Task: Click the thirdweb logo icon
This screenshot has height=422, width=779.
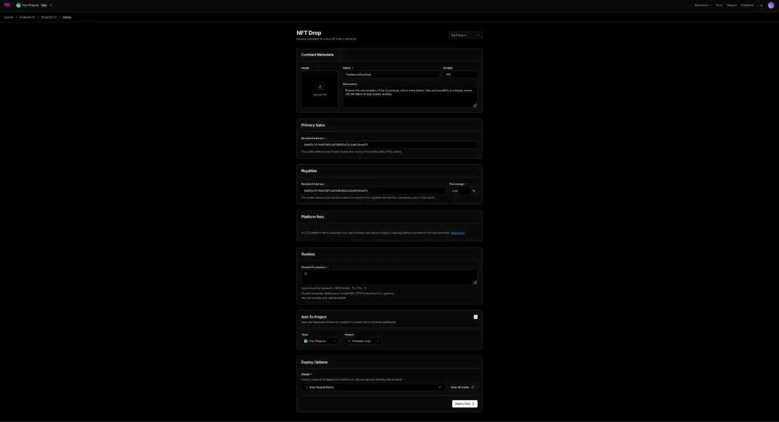Action: 7,5
